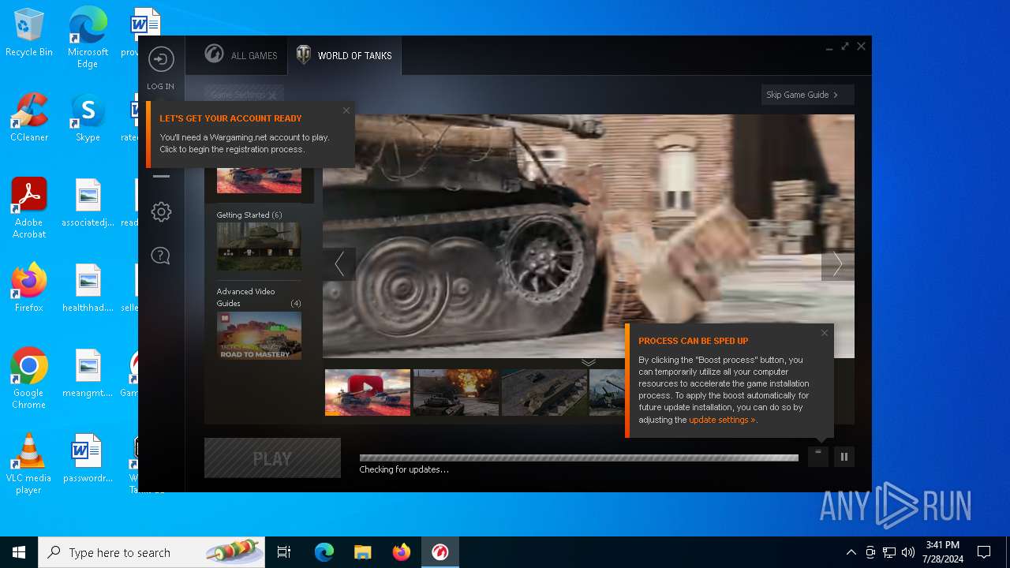
Task: Click the update progress bar
Action: click(x=579, y=458)
